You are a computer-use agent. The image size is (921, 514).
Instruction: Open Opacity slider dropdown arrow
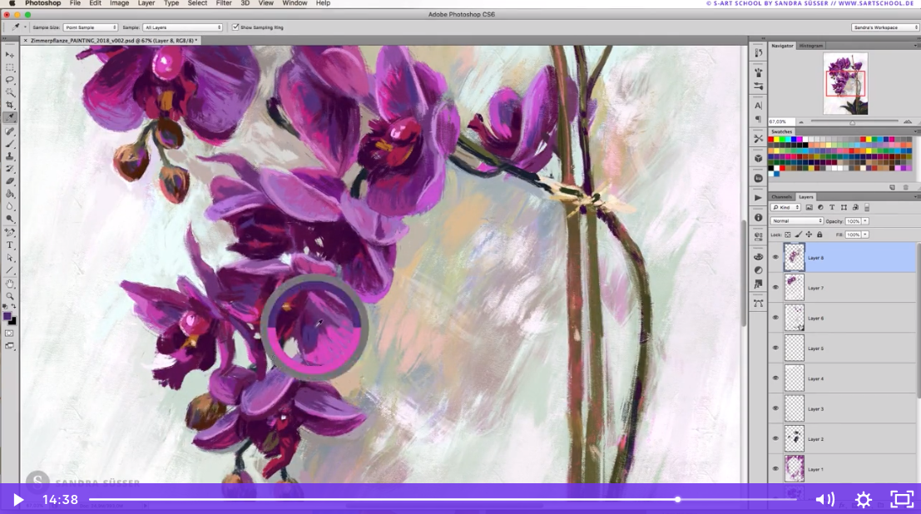click(865, 221)
